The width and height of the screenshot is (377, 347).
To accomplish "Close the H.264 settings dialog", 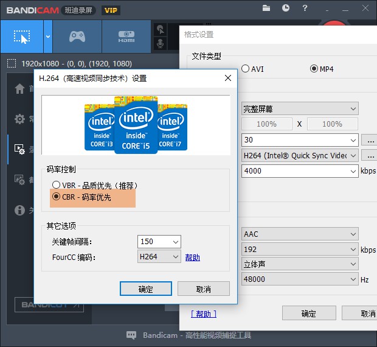I will [x=228, y=78].
